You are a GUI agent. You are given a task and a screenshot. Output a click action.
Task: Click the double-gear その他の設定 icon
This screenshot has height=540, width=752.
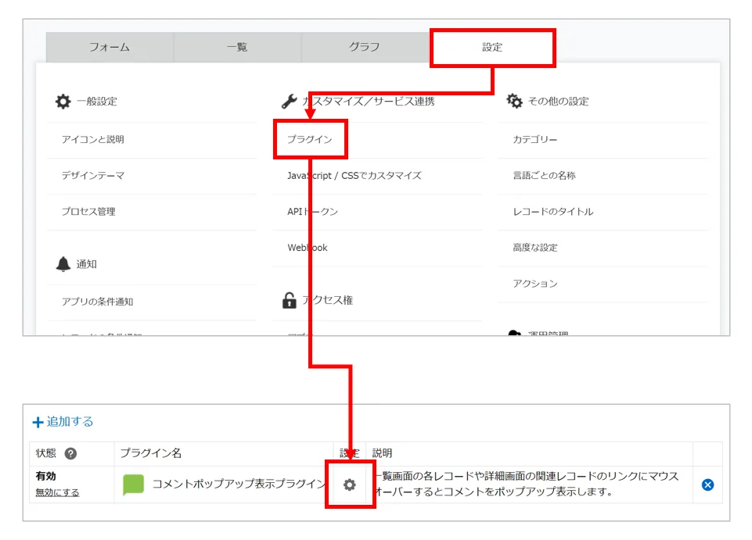click(x=514, y=101)
